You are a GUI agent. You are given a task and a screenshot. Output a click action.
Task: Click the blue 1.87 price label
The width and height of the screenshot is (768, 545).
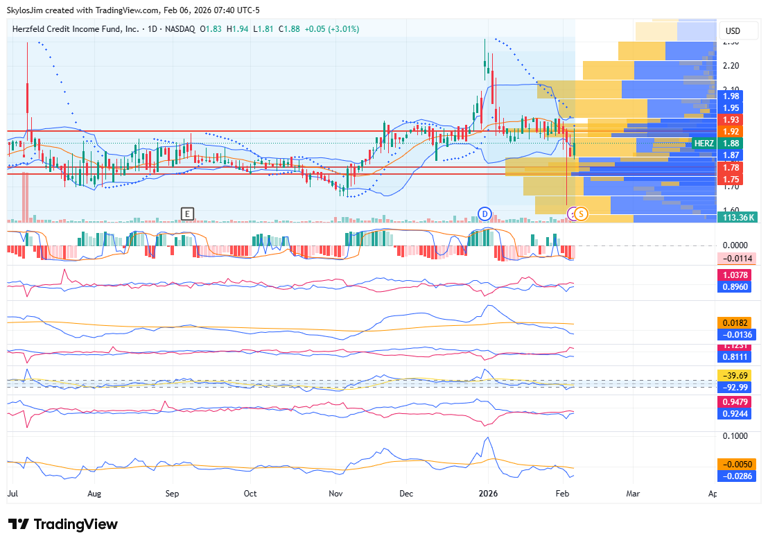click(731, 155)
